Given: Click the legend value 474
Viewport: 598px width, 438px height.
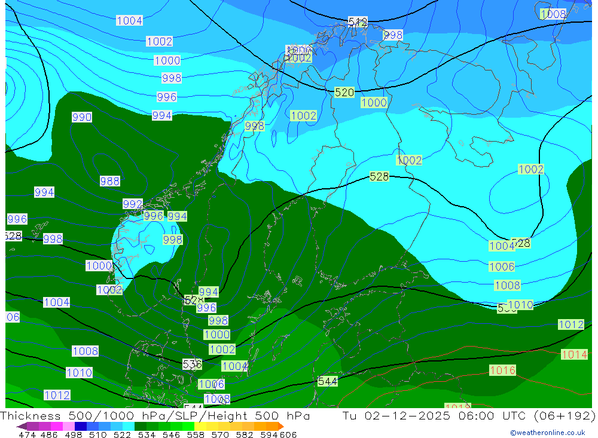Looking at the screenshot, I should [x=27, y=435].
